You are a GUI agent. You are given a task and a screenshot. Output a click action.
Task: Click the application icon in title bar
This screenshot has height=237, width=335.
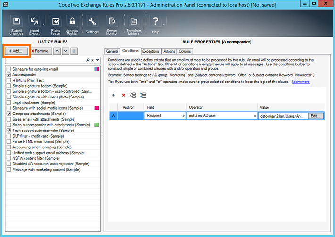coord(6,4)
